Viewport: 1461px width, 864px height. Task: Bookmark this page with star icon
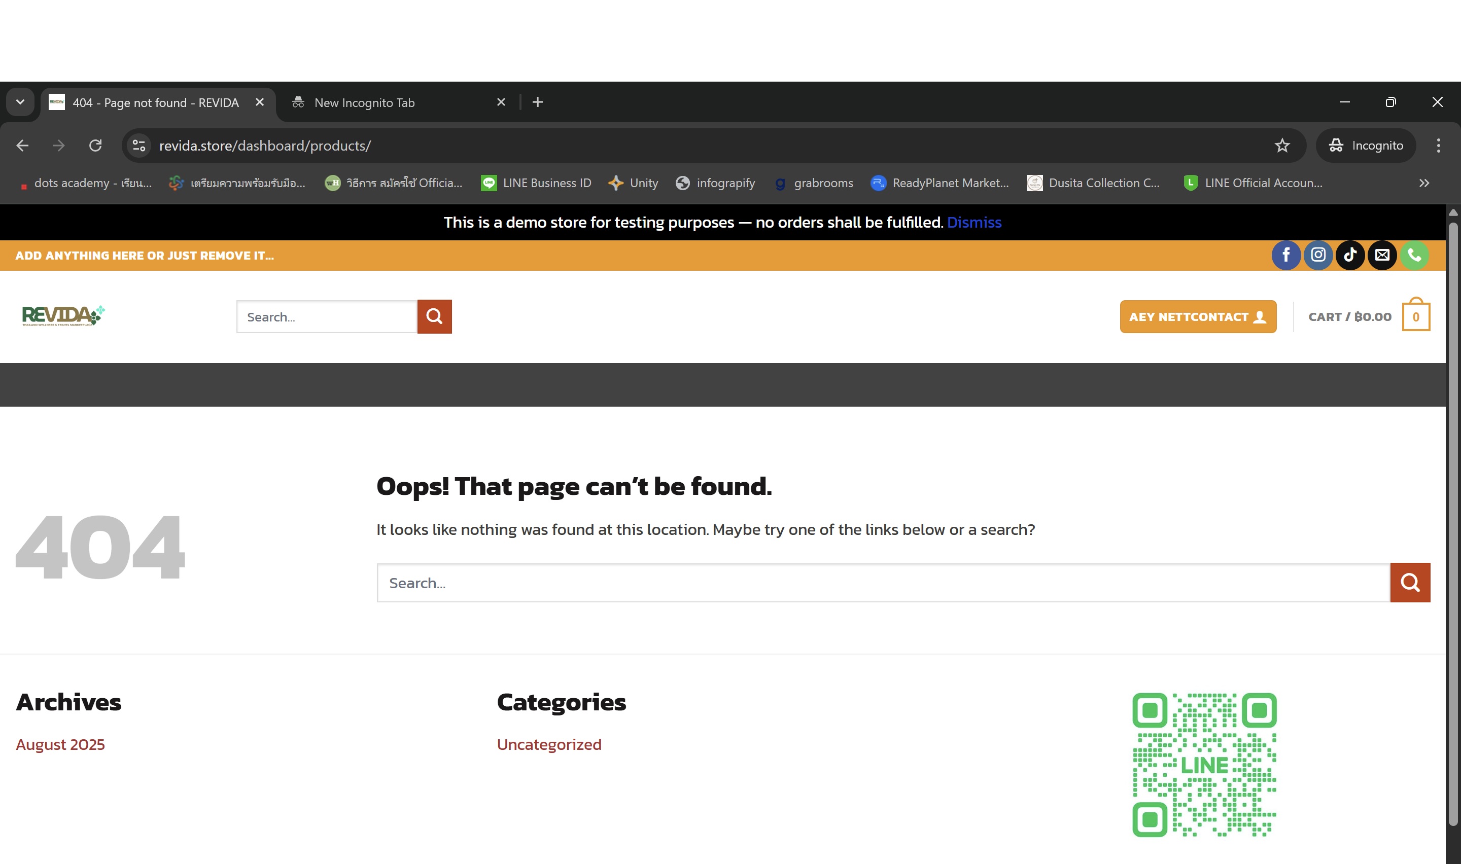click(x=1281, y=146)
